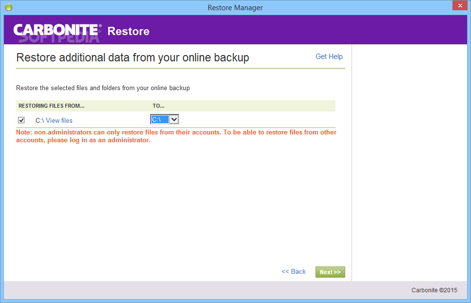Click the 'Carbonite ©2015' footer text
Image resolution: width=471 pixels, height=303 pixels.
(x=434, y=290)
